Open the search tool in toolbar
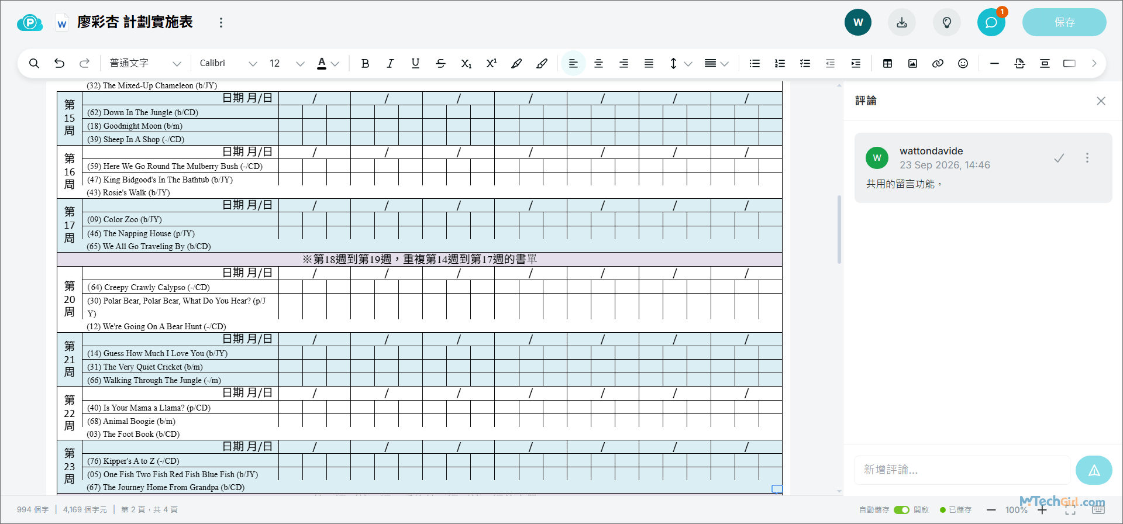The height and width of the screenshot is (524, 1123). coord(34,63)
